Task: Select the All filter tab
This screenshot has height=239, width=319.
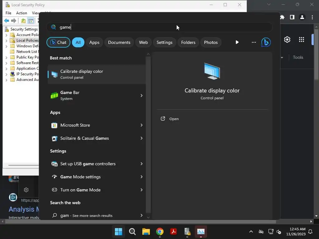Action: [78, 42]
